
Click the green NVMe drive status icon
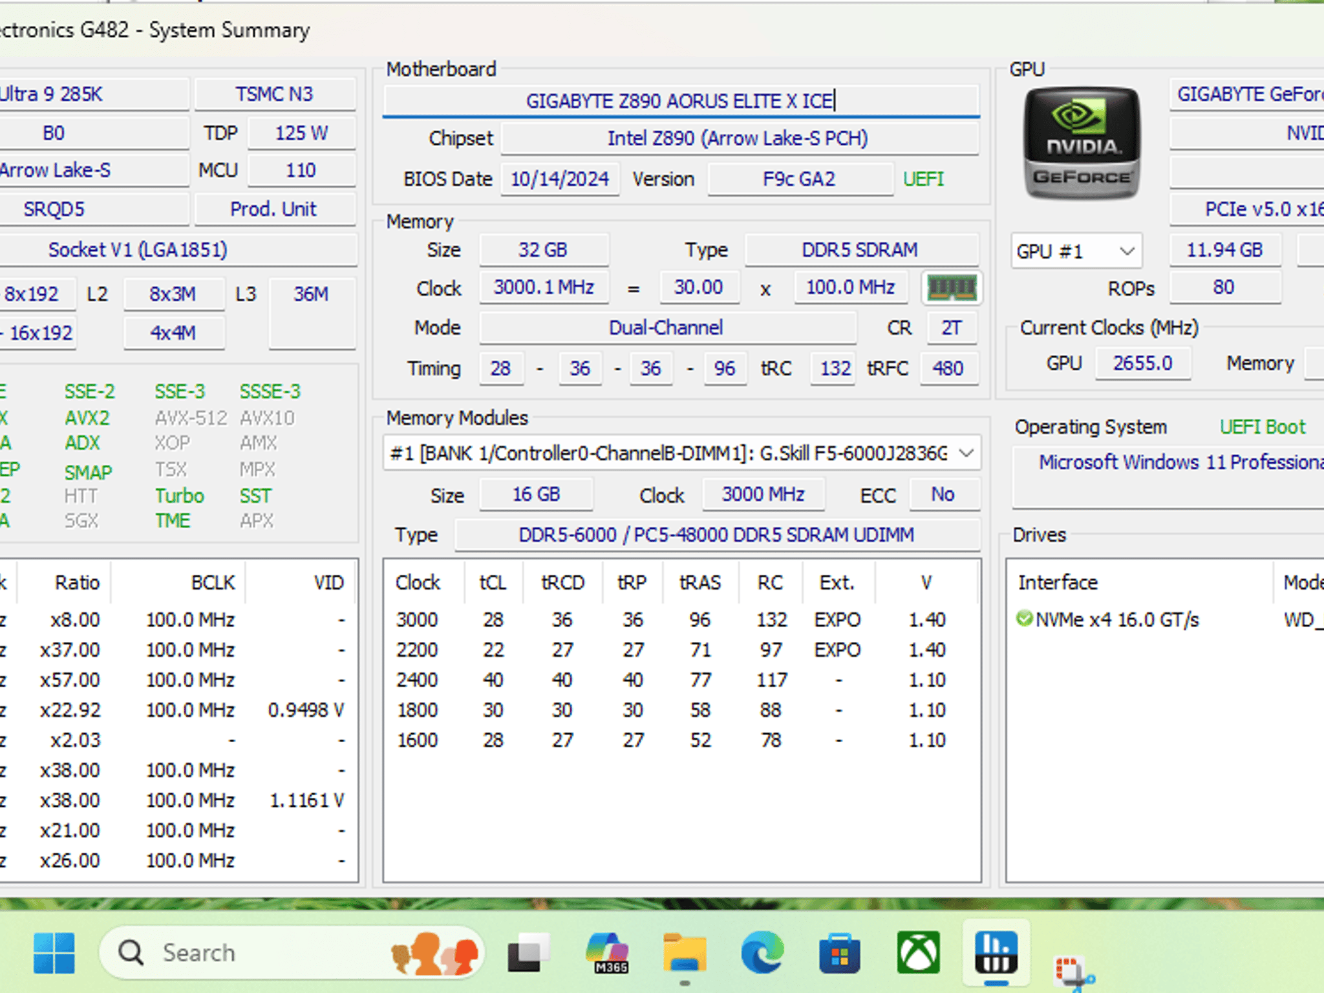click(x=1024, y=619)
